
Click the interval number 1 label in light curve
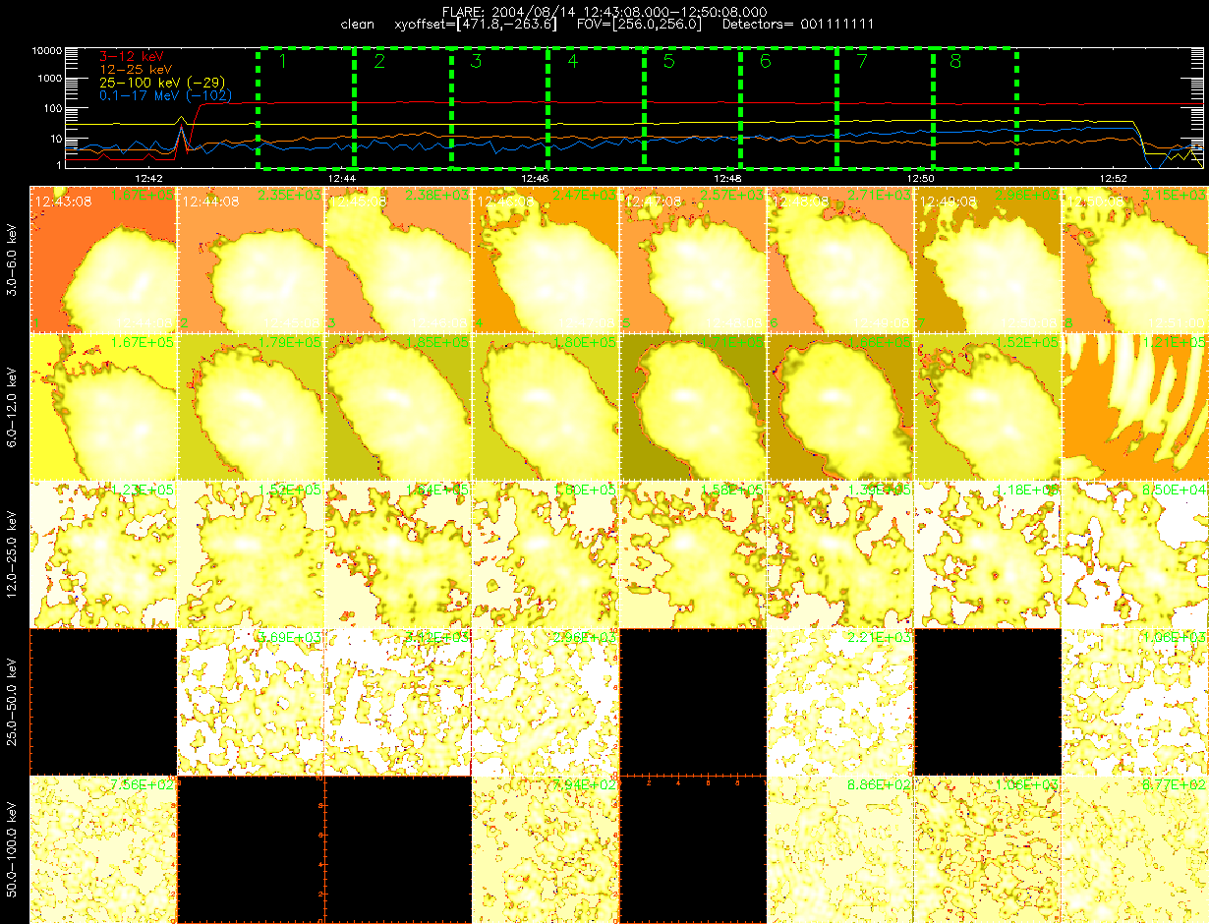(x=281, y=62)
